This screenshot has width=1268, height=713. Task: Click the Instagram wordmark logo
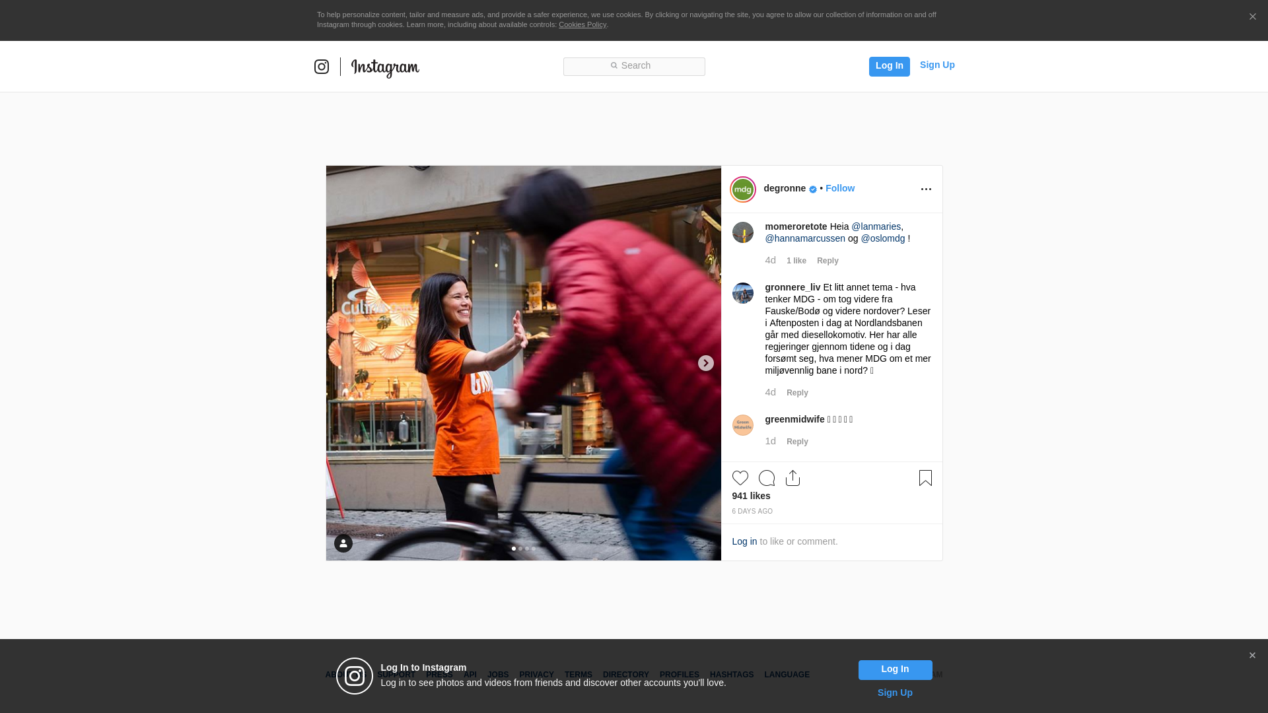point(385,68)
